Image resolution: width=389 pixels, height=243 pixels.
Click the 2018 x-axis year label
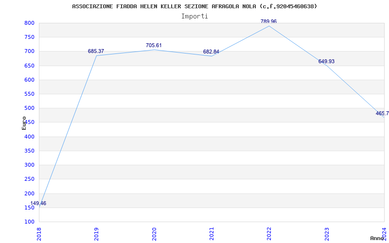click(x=39, y=234)
